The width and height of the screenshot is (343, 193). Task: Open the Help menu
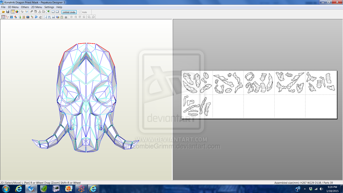(59, 7)
